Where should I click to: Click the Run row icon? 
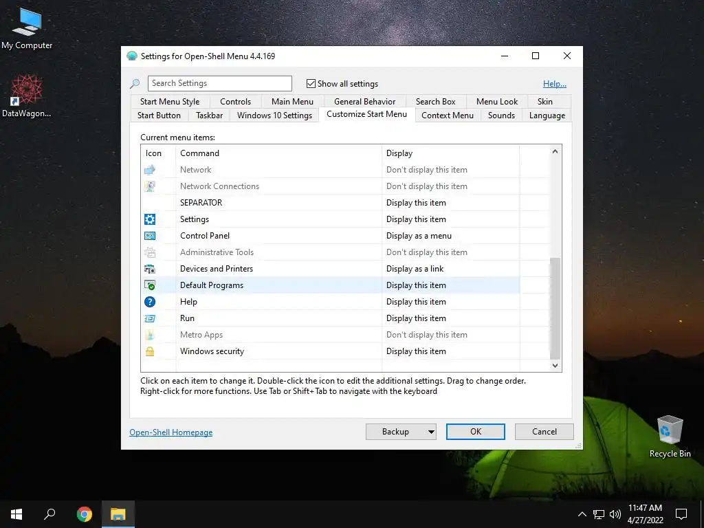point(149,318)
